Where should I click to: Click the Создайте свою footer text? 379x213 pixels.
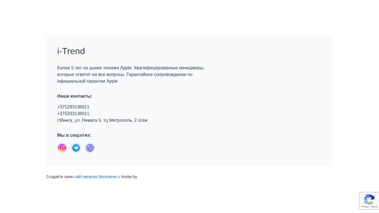click(x=60, y=177)
